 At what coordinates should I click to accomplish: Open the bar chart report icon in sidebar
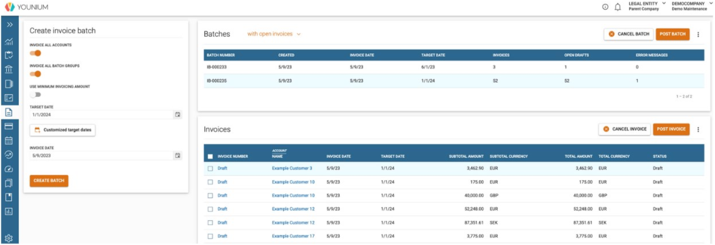(9, 212)
